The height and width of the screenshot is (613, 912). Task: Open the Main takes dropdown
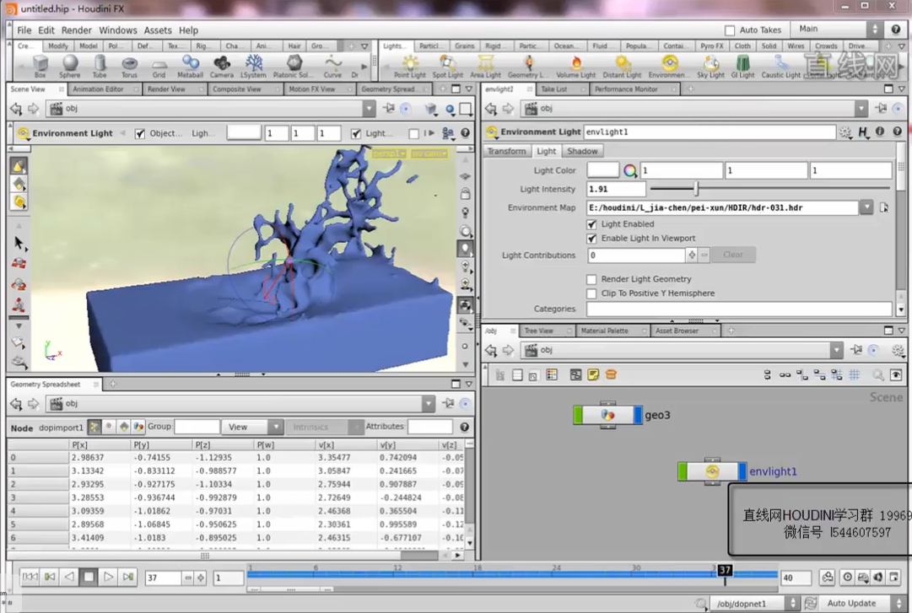[x=838, y=29]
